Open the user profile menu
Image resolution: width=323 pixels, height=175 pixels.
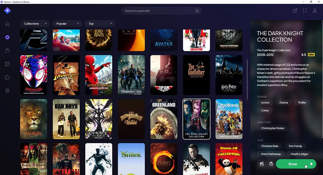pyautogui.click(x=314, y=11)
